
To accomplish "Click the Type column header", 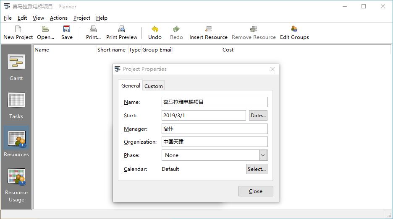I will [x=135, y=50].
